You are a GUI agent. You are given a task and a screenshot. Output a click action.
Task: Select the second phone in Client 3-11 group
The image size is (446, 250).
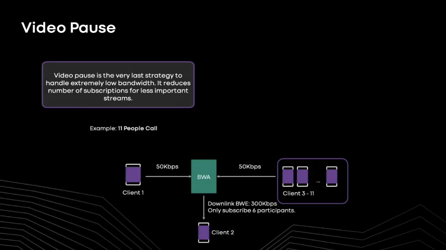click(x=302, y=177)
